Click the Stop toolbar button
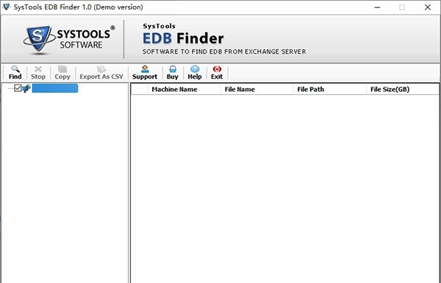Screen dimensions: 441x283 click(38, 73)
